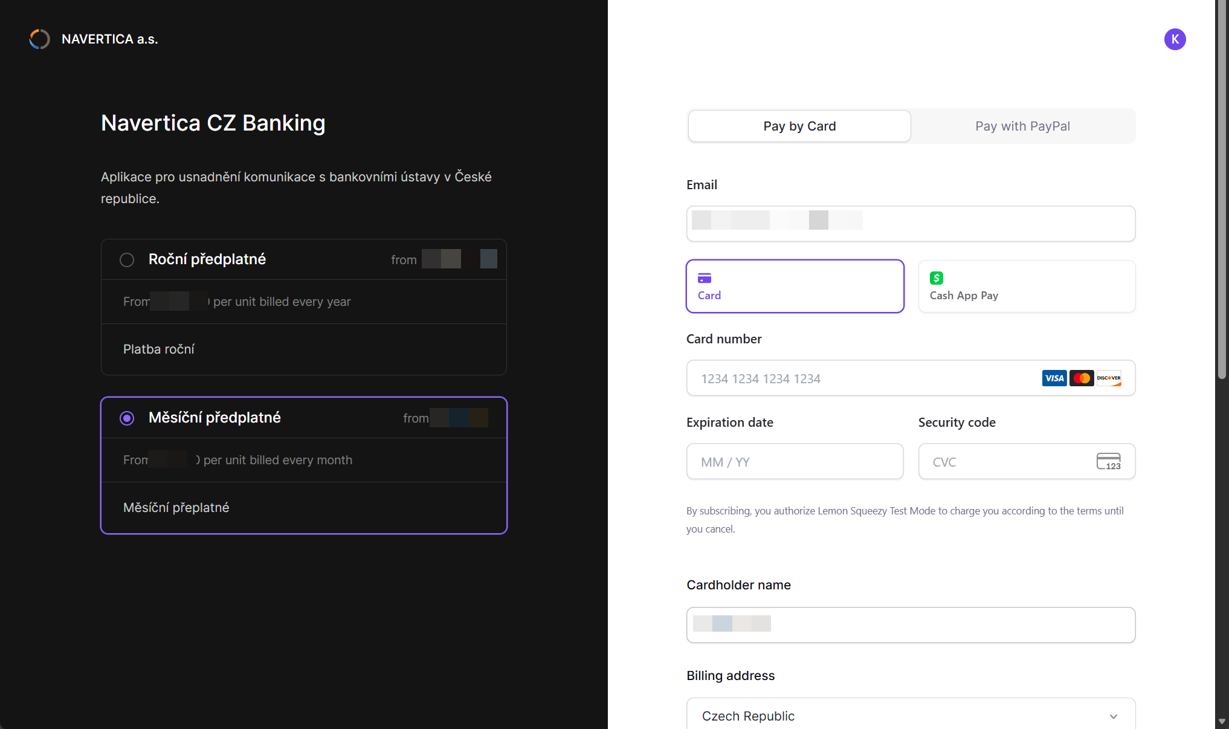Open the Czech Republic country dropdown
This screenshot has height=729, width=1229.
(910, 716)
